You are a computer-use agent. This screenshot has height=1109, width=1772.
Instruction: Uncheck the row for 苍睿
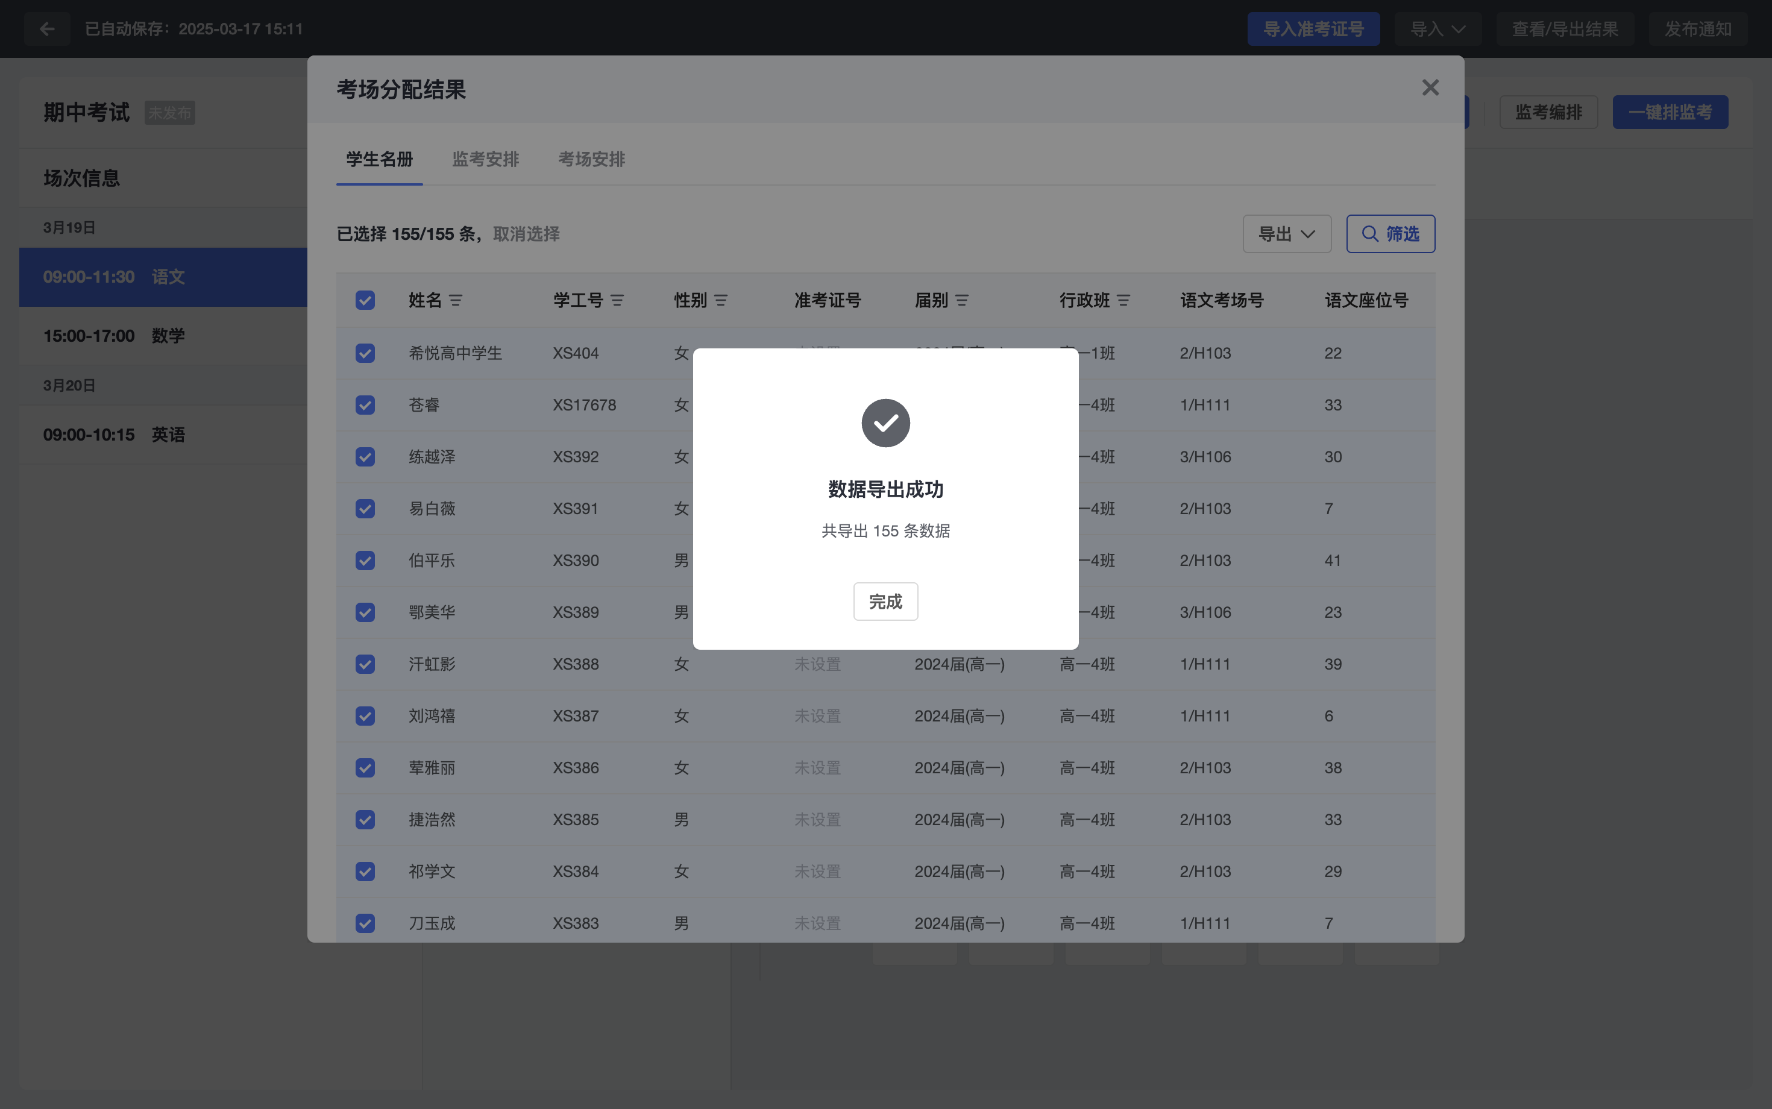click(x=365, y=405)
